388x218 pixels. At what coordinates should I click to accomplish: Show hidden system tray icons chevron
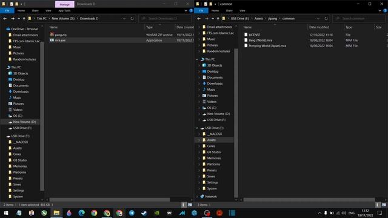pos(319,213)
